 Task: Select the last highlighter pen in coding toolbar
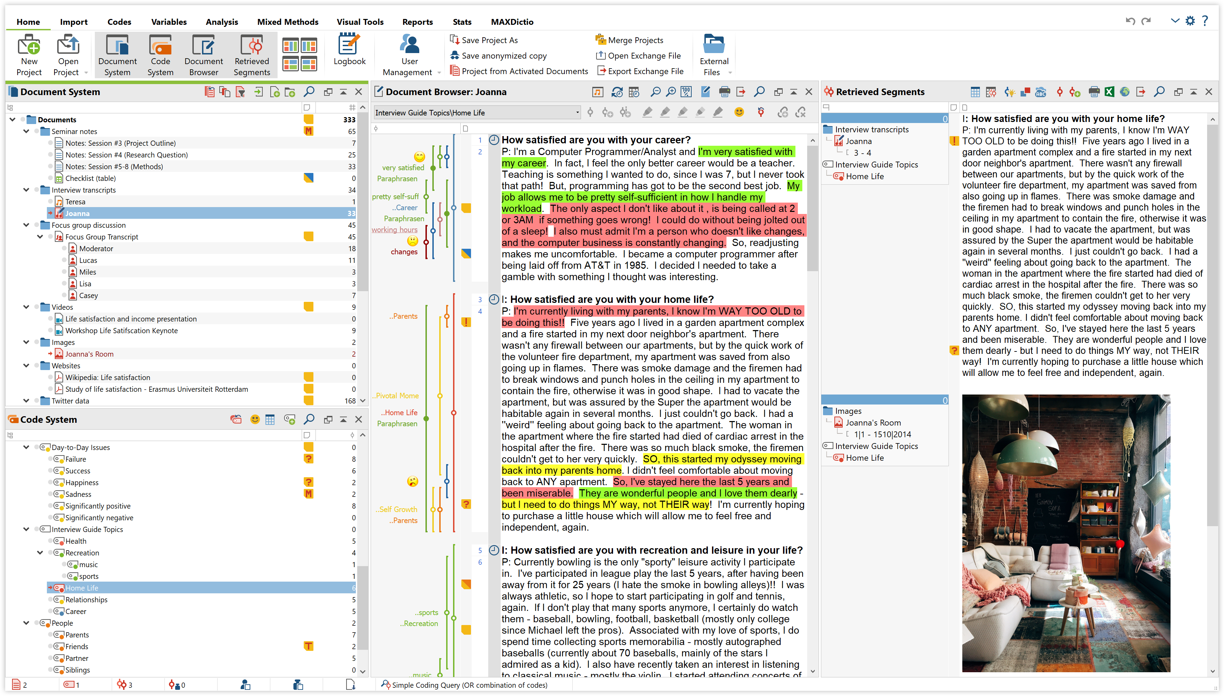click(x=718, y=112)
